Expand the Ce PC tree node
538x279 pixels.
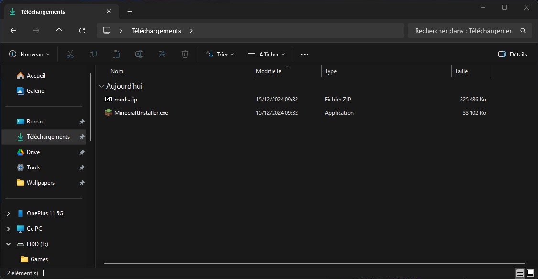pos(8,229)
